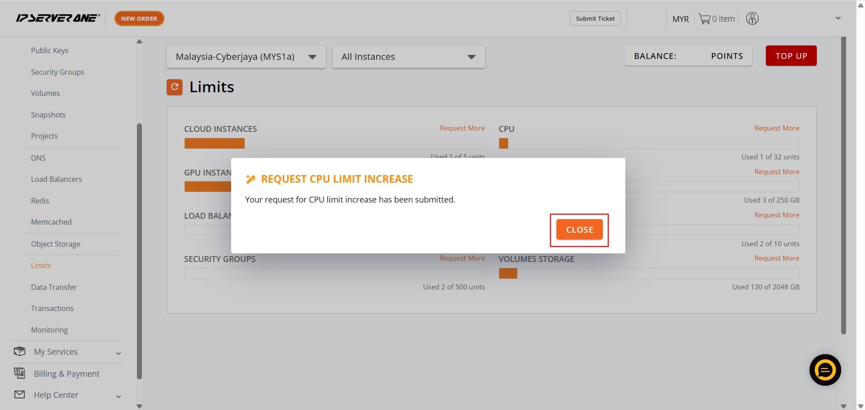Open the live chat bubble
Image resolution: width=865 pixels, height=410 pixels.
pos(824,370)
